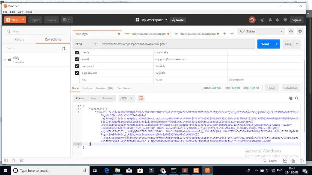
Task: Click the empty Key parameter field
Action: (117, 80)
